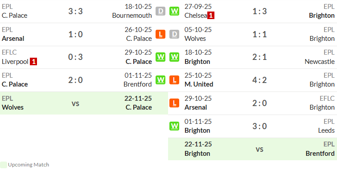The height and width of the screenshot is (174, 337).
Task: Click the D badge beside Wolves 05-10-25
Action: pos(174,34)
